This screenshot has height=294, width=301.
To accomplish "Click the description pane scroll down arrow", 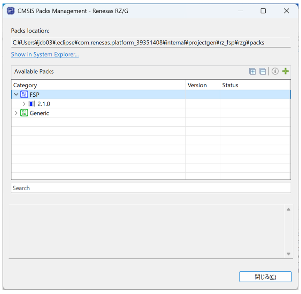I will click(288, 254).
